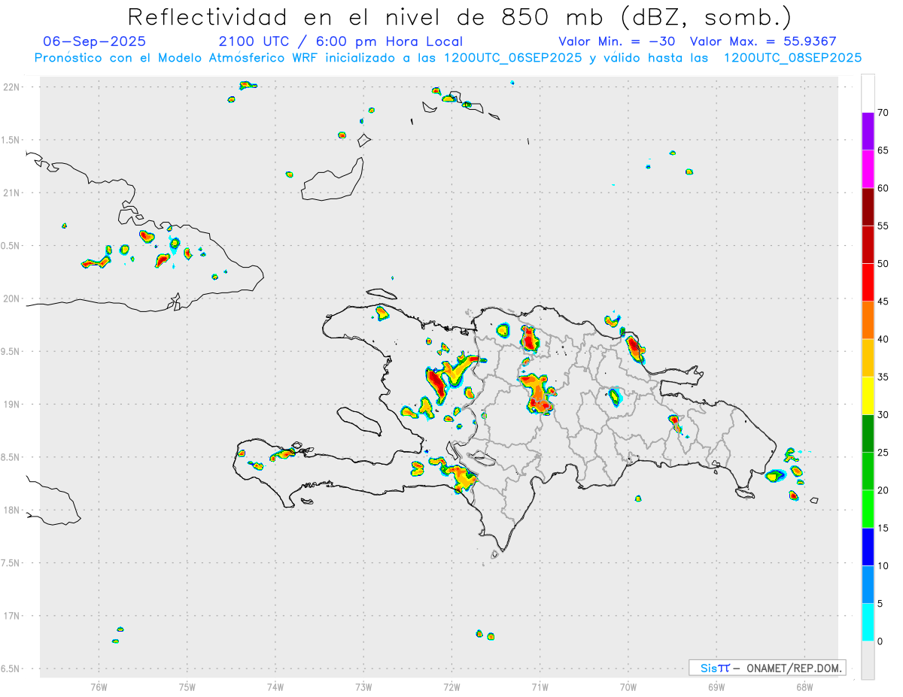Image resolution: width=903 pixels, height=697 pixels.
Task: Select the '68W' longitude axis label
Action: pyautogui.click(x=804, y=686)
